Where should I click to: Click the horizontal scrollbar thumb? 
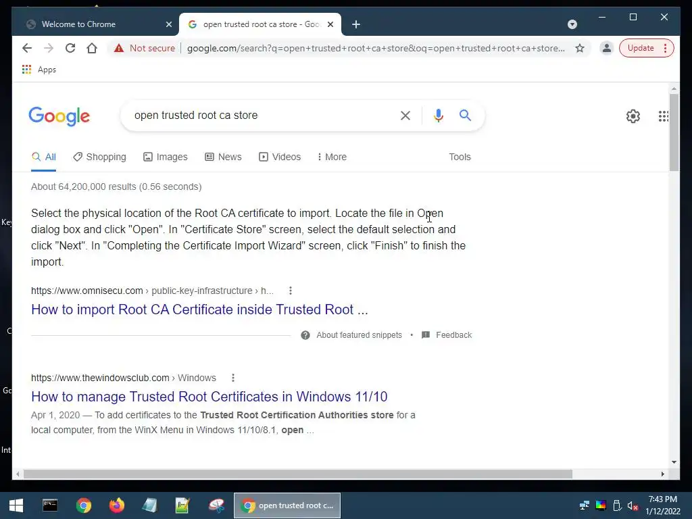pos(298,474)
